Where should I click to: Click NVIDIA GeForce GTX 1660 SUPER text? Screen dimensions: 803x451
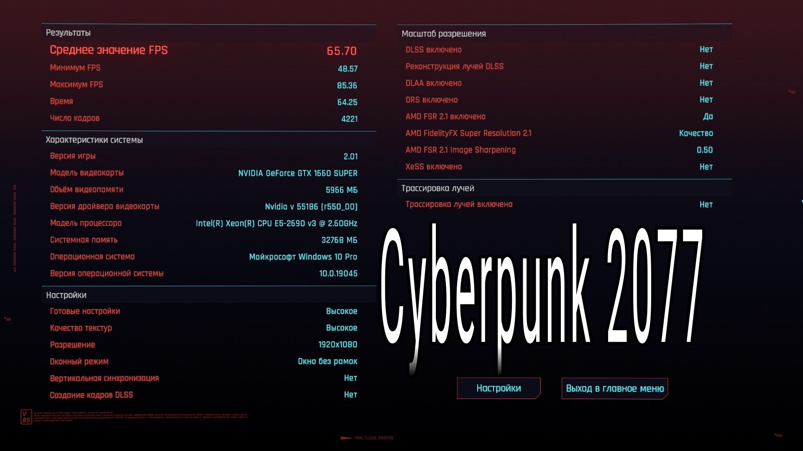298,173
